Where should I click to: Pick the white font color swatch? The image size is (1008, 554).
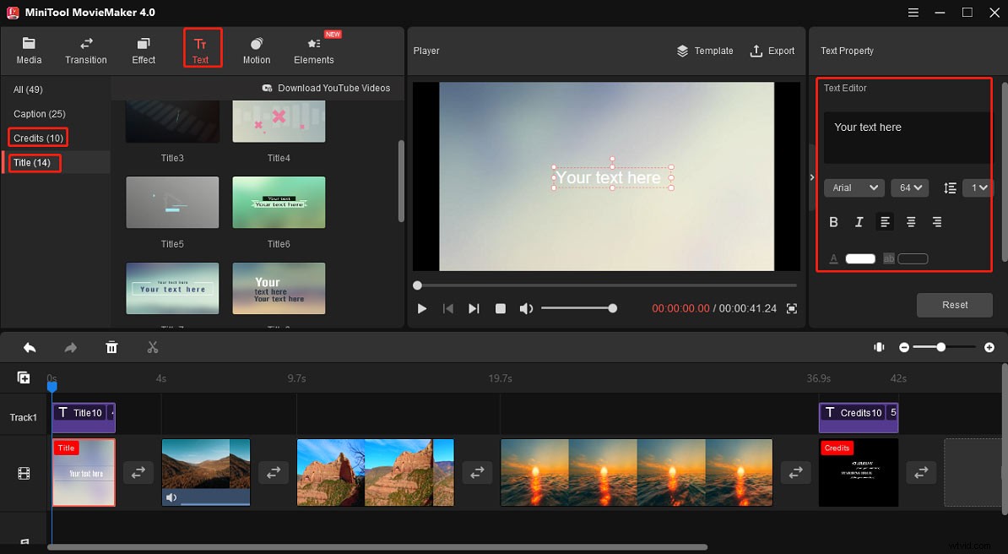860,258
